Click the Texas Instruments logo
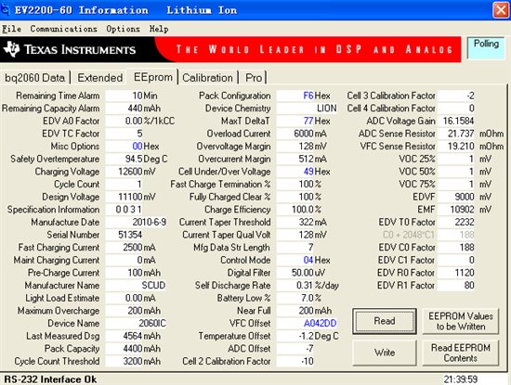511x385 pixels. coord(70,50)
